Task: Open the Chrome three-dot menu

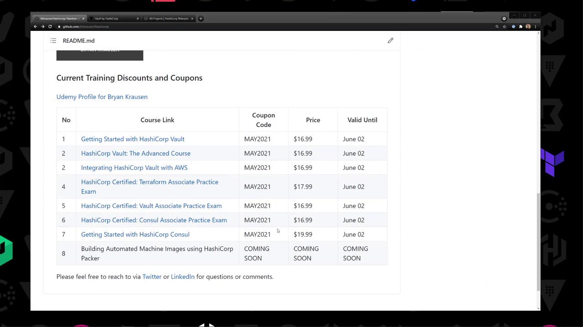Action: click(535, 27)
